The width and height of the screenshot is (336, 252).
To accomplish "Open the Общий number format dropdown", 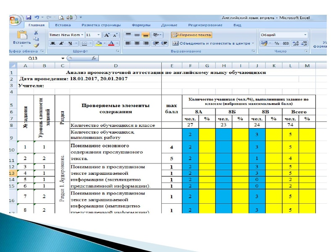I will [305, 34].
